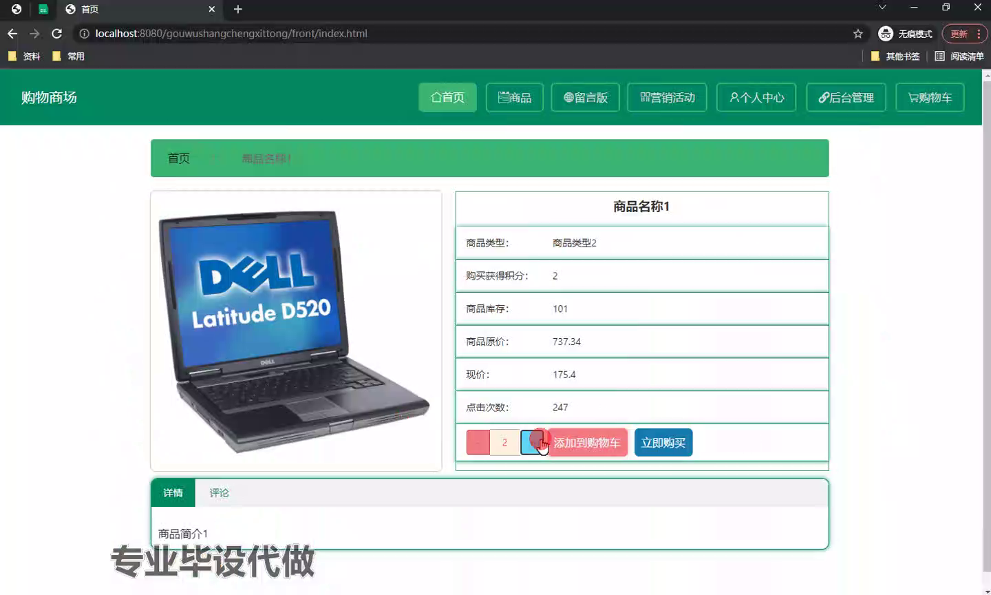The width and height of the screenshot is (991, 595).
Task: Switch to 详情 tab
Action: (173, 493)
